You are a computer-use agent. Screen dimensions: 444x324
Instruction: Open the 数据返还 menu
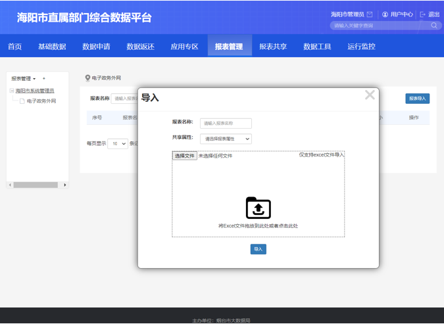141,47
